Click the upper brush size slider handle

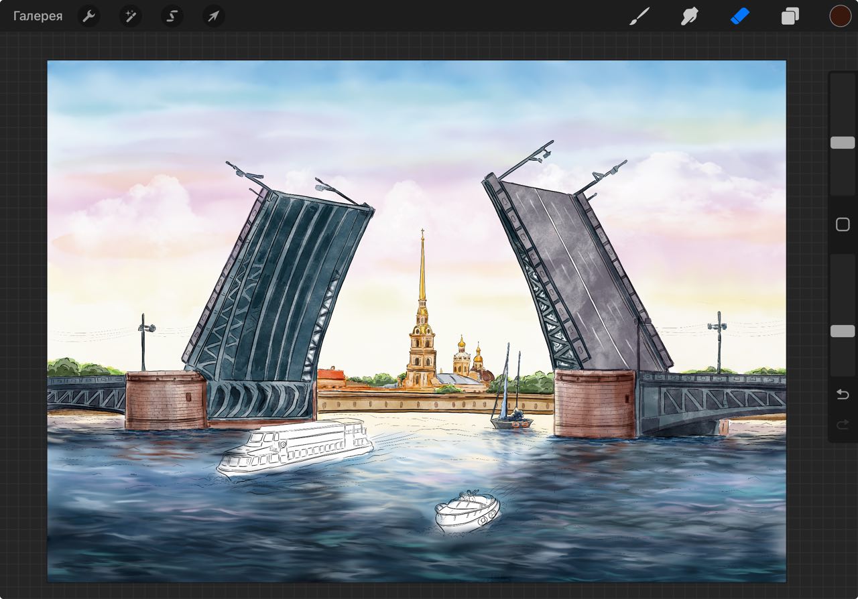tap(843, 143)
